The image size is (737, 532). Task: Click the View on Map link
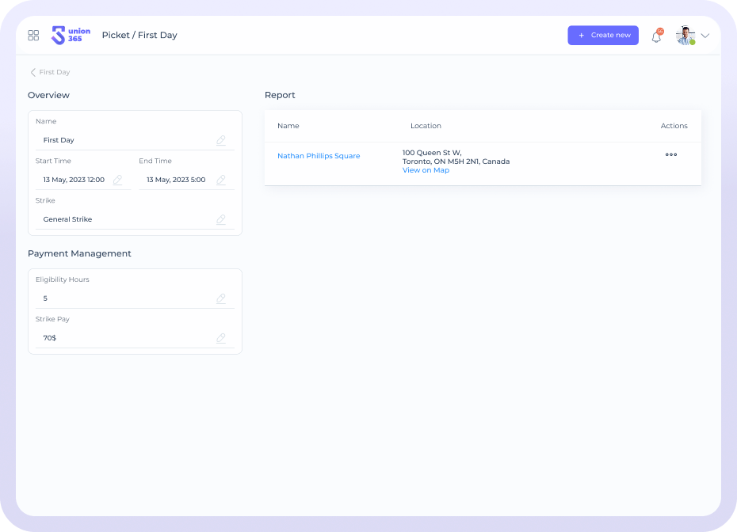pos(426,170)
